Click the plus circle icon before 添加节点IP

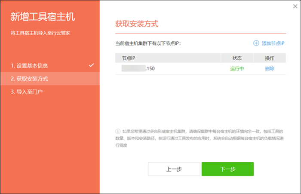[x=256, y=43]
